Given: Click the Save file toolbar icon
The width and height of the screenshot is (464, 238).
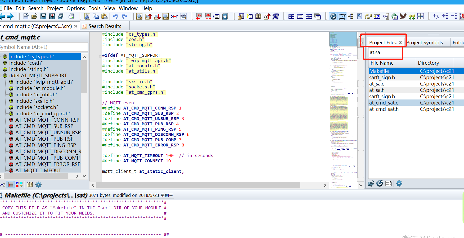Looking at the screenshot, I should click(x=43, y=16).
